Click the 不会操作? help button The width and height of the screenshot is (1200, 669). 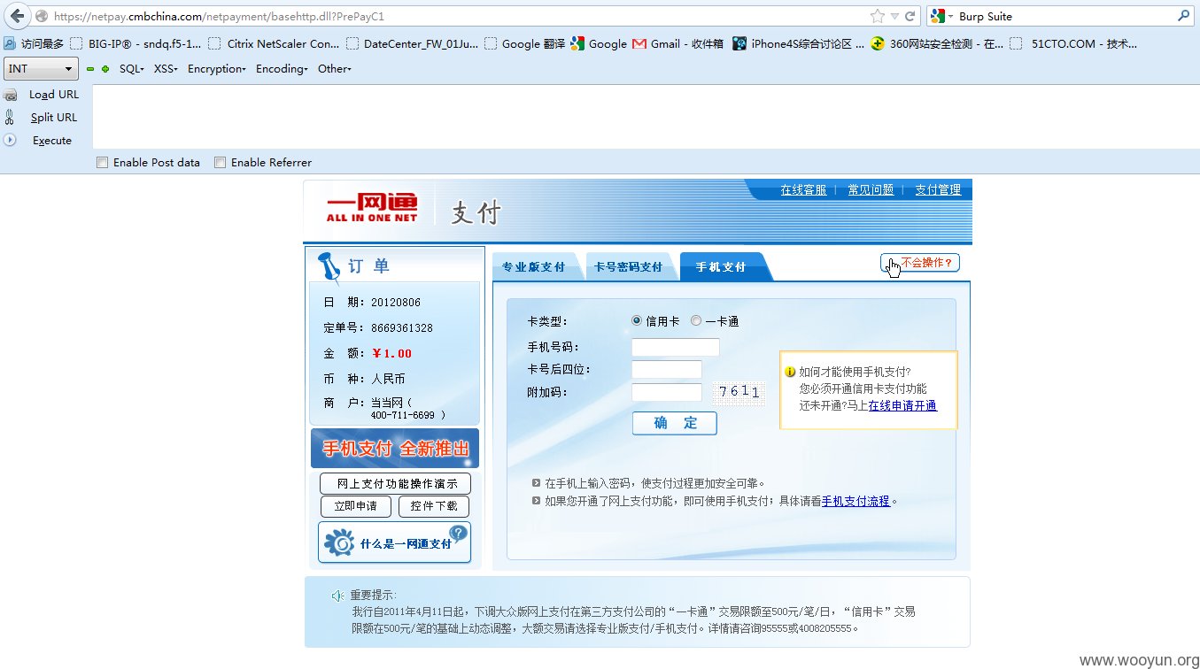(x=920, y=263)
